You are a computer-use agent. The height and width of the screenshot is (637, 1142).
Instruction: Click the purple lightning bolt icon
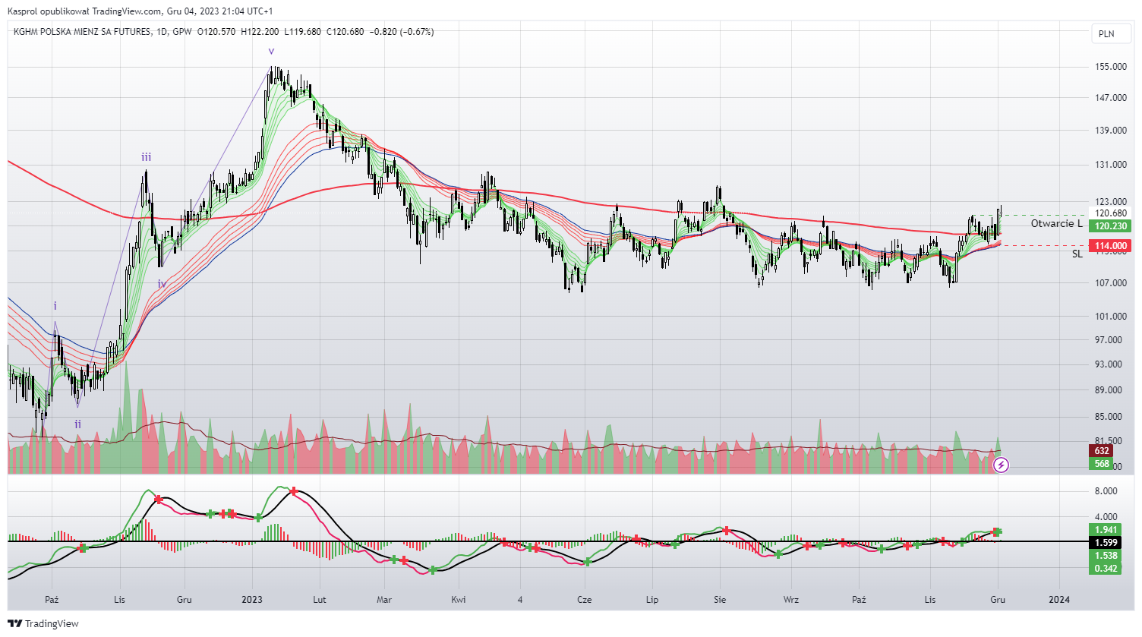[x=1001, y=464]
